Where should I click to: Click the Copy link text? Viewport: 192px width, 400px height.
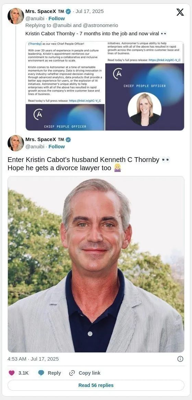click(89, 373)
